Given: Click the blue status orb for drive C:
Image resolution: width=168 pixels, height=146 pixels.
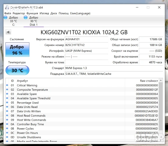Looking at the screenshot, I should [5, 17].
